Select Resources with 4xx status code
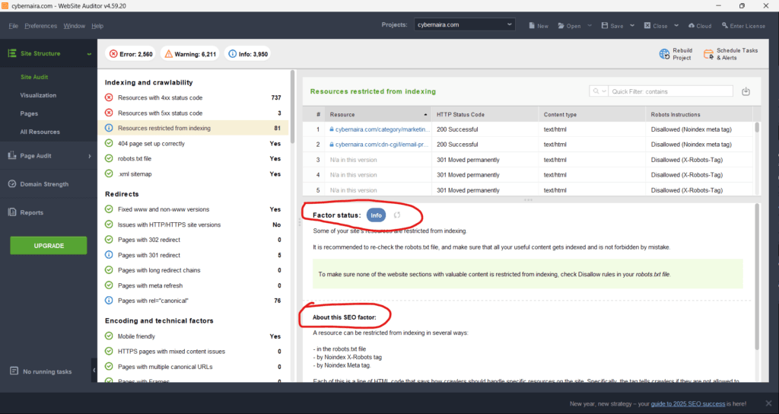 192,98
